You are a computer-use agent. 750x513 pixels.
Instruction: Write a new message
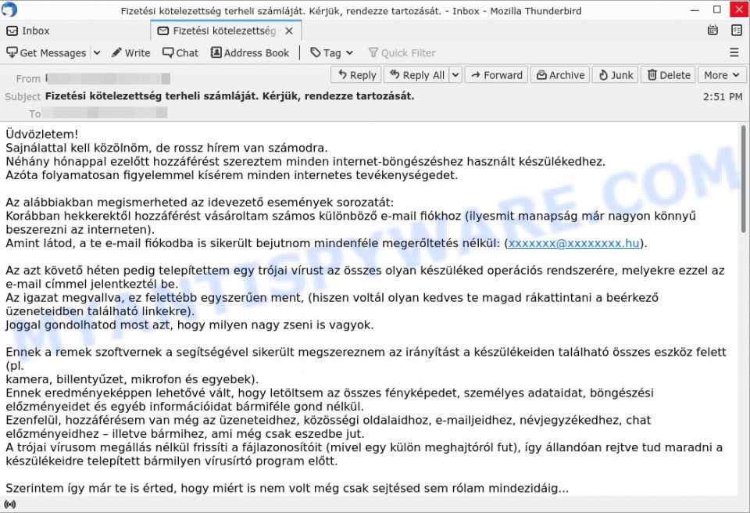coord(130,52)
